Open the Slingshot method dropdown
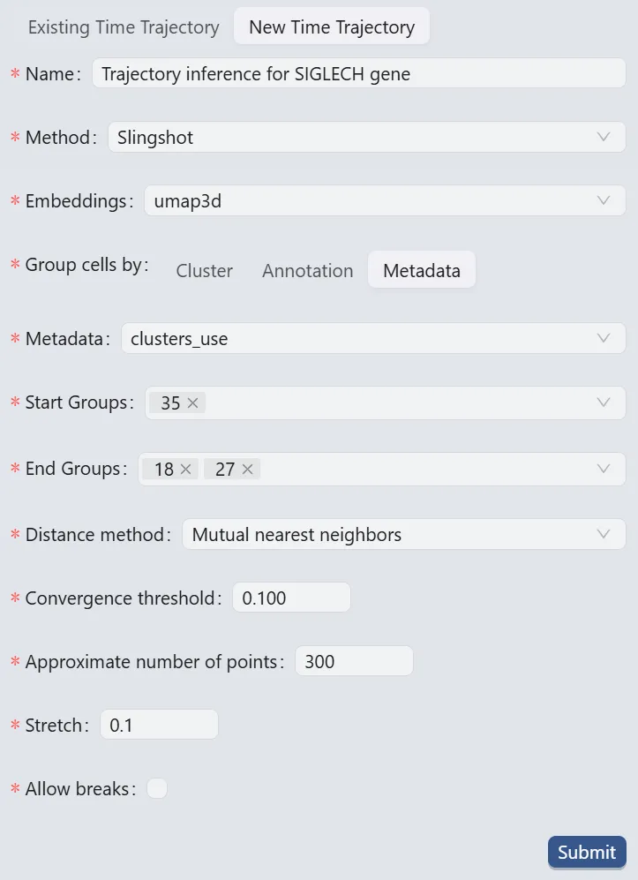638x880 pixels. [x=353, y=138]
